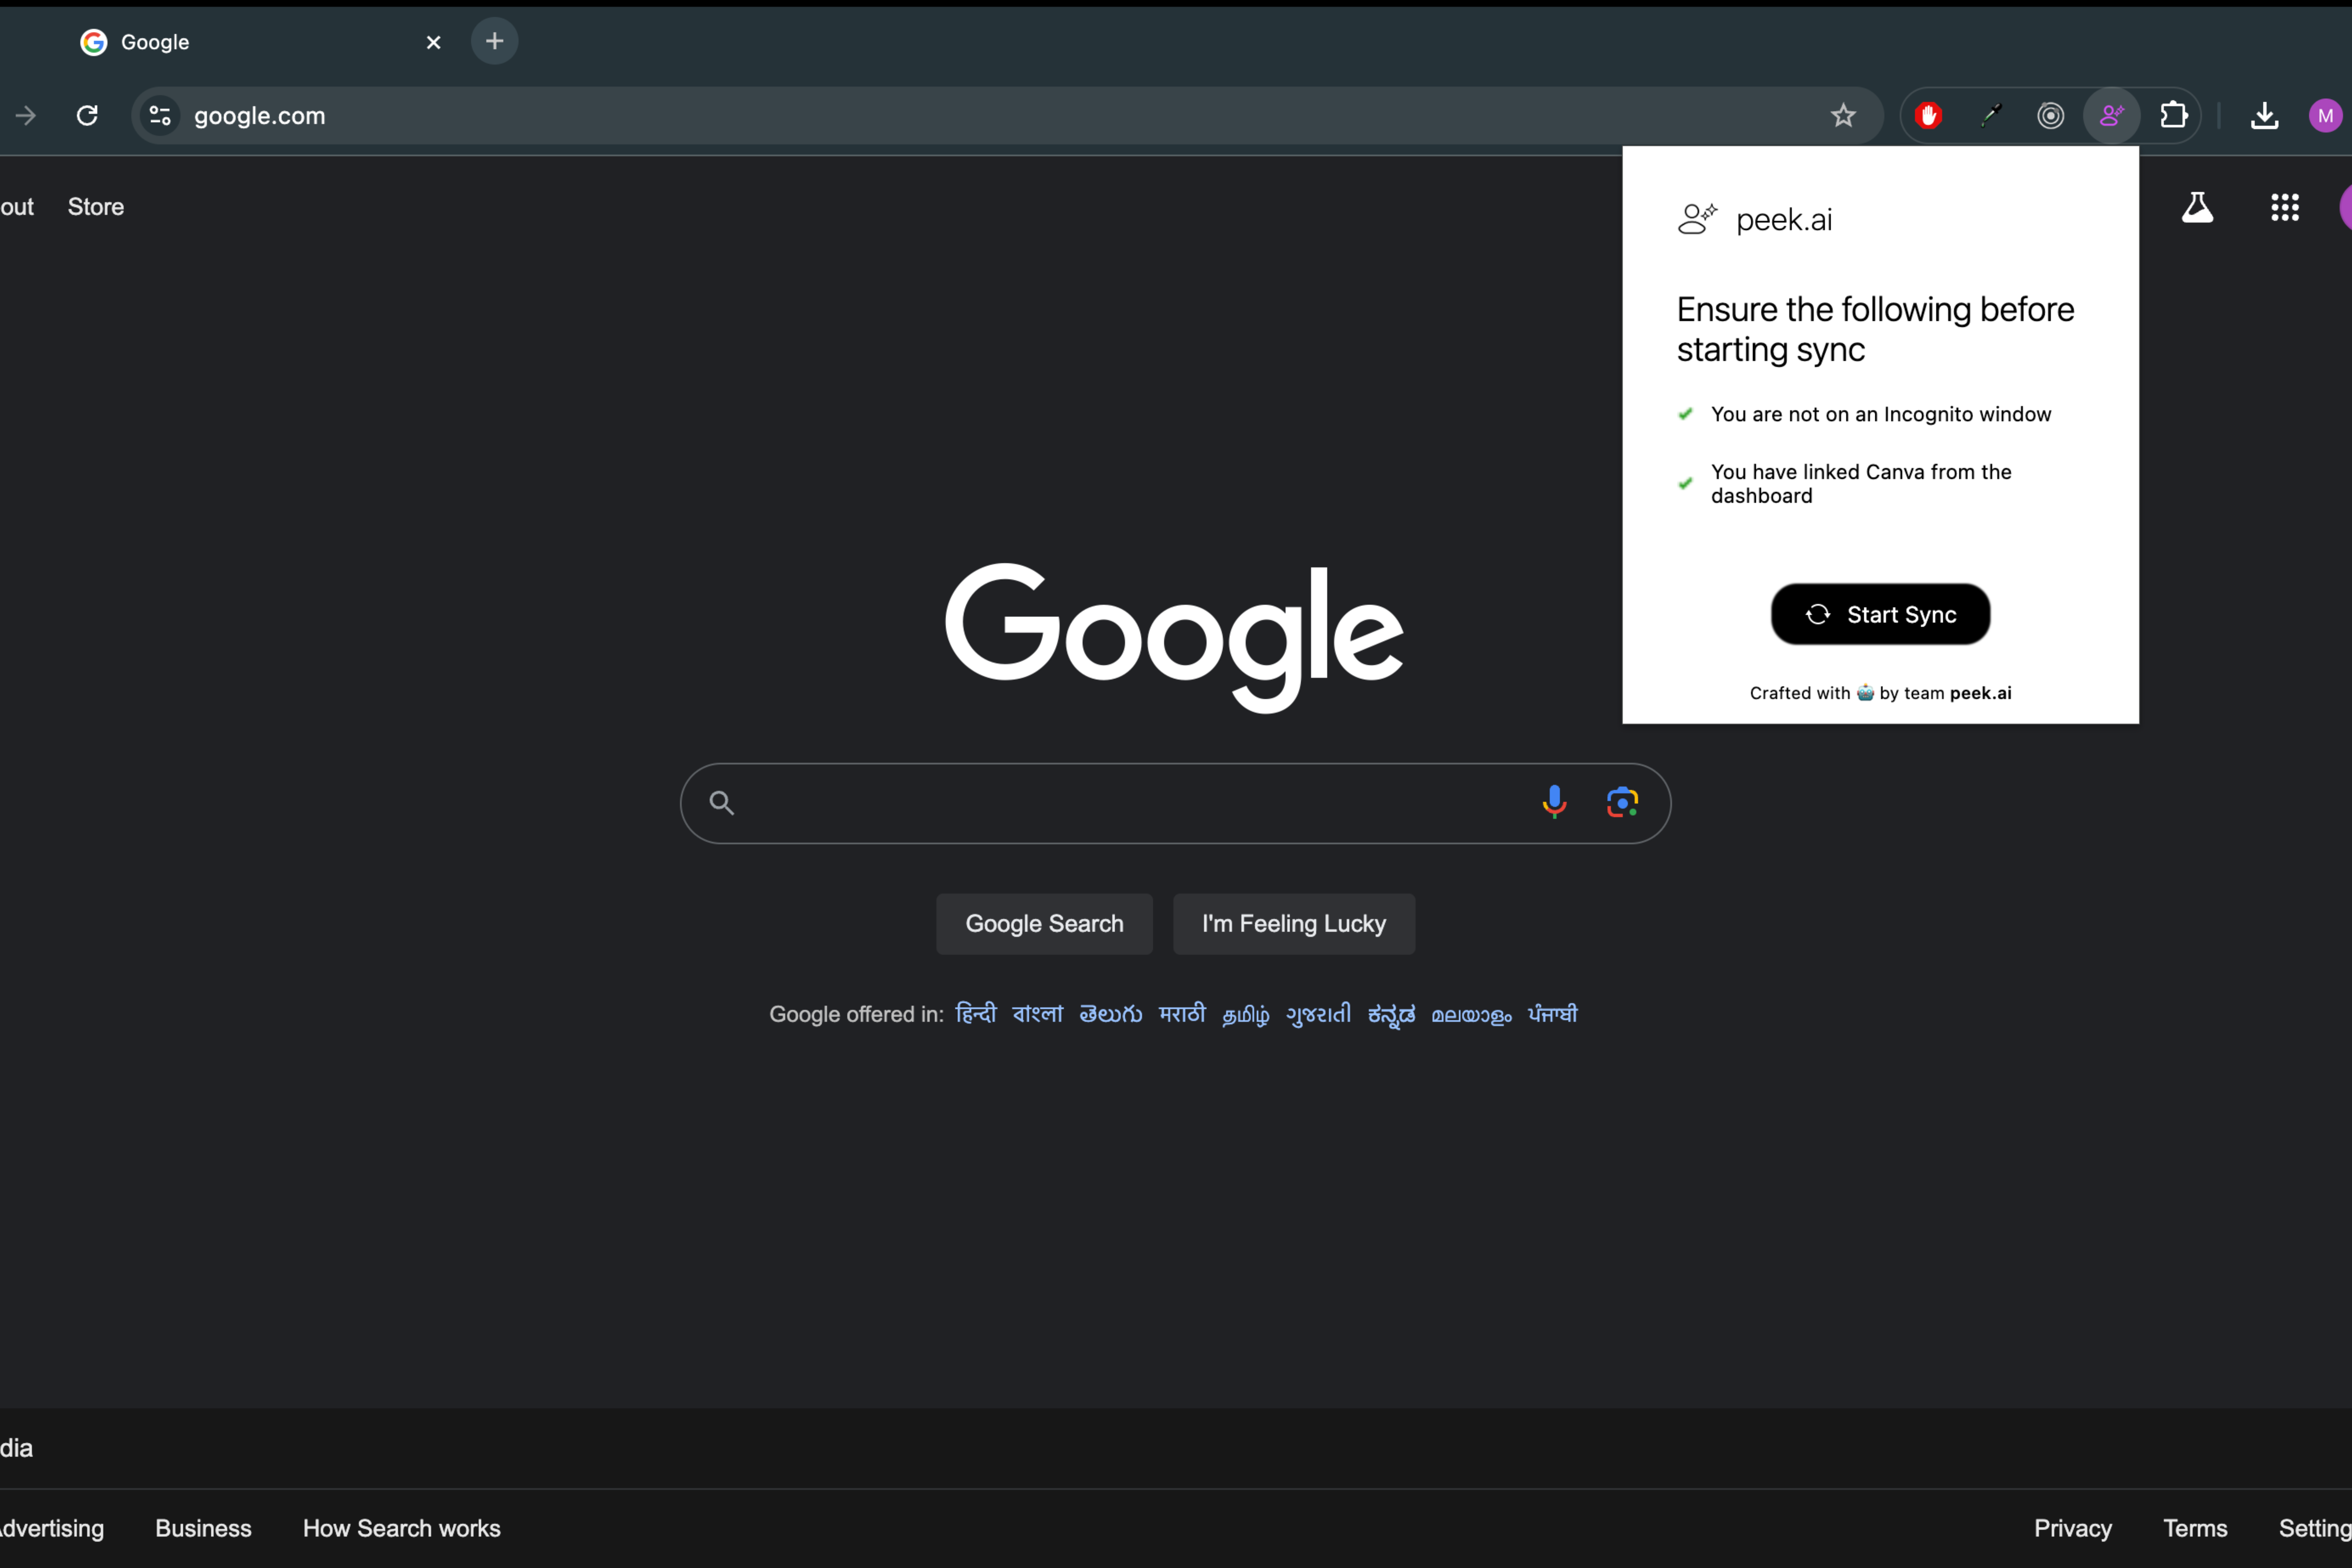Screen dimensions: 2352x1568
Task: Open the Store link in header
Action: (96, 207)
